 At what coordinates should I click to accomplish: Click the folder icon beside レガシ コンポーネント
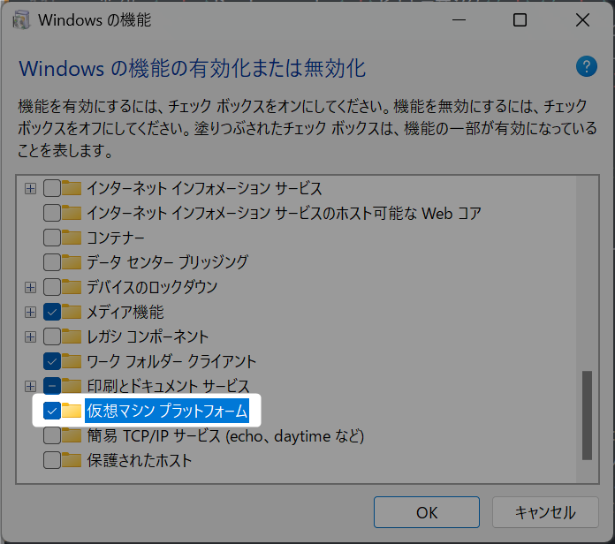tap(72, 336)
